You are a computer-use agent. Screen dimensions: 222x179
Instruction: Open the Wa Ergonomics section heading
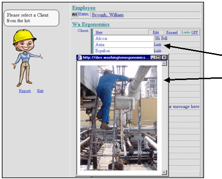point(91,24)
